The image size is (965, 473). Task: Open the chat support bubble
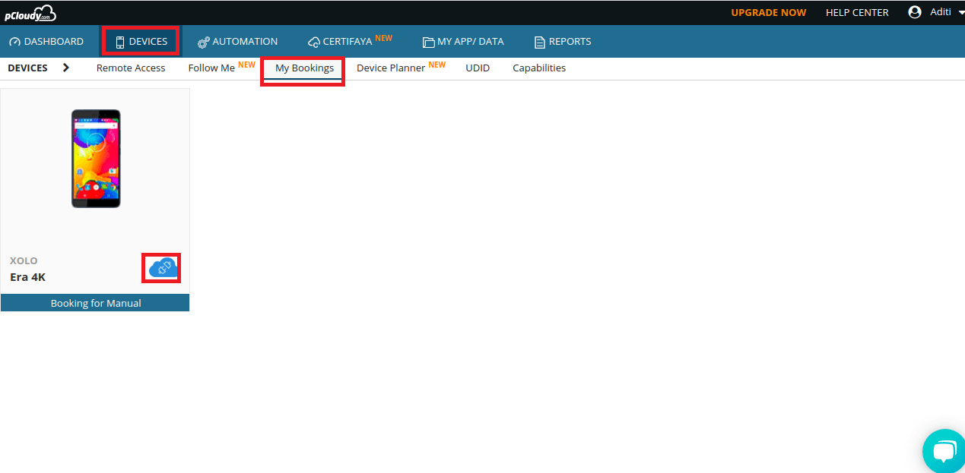coord(944,452)
